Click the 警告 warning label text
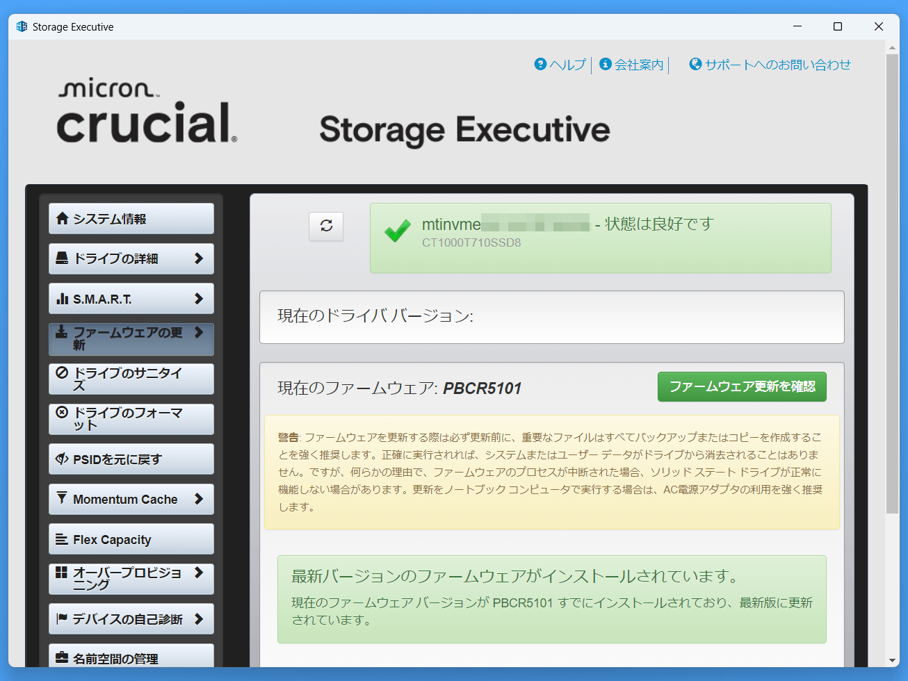Image resolution: width=908 pixels, height=681 pixels. click(288, 437)
